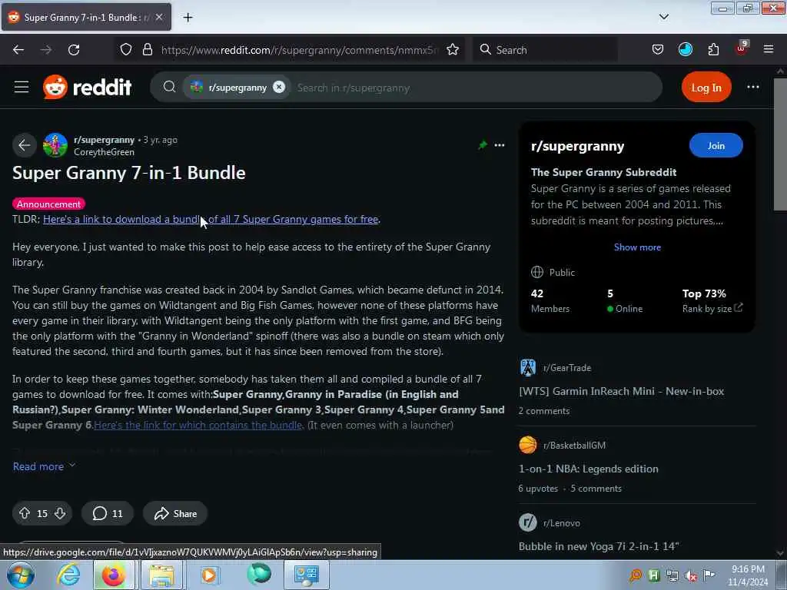Open r/BasketballGM community link

tap(574, 446)
